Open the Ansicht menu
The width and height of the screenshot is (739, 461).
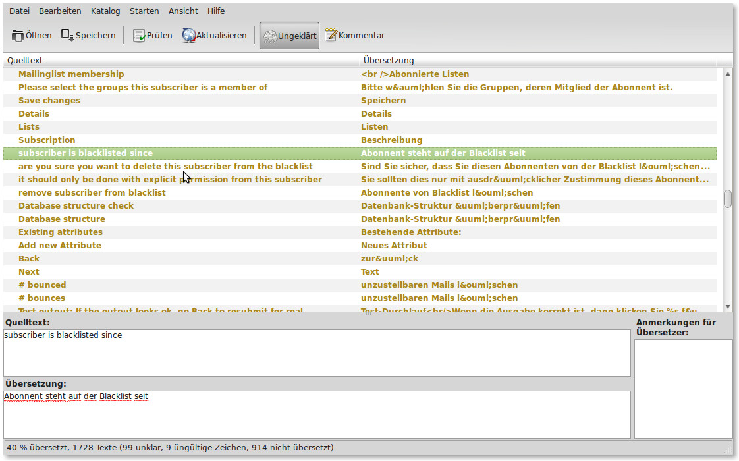(x=183, y=11)
